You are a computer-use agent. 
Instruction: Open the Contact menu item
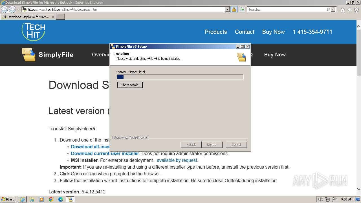[x=245, y=32]
